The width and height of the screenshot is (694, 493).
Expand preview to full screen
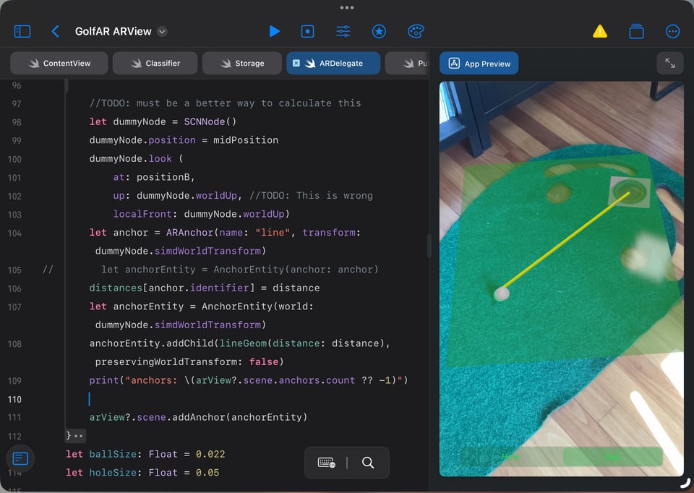pos(670,64)
